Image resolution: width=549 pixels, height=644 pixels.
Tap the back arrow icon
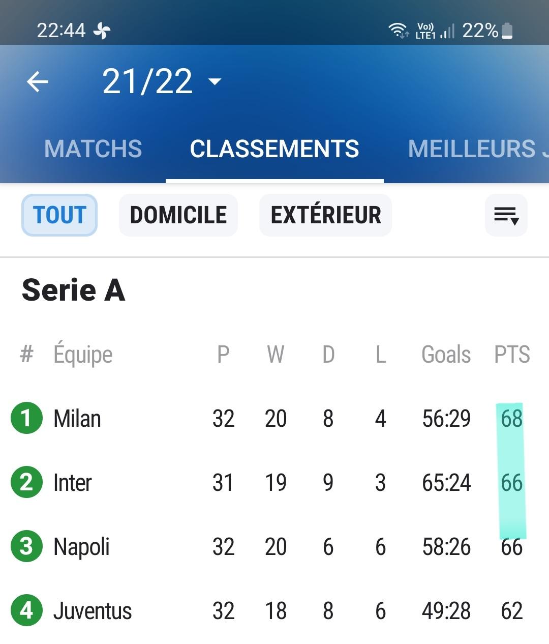click(x=38, y=81)
